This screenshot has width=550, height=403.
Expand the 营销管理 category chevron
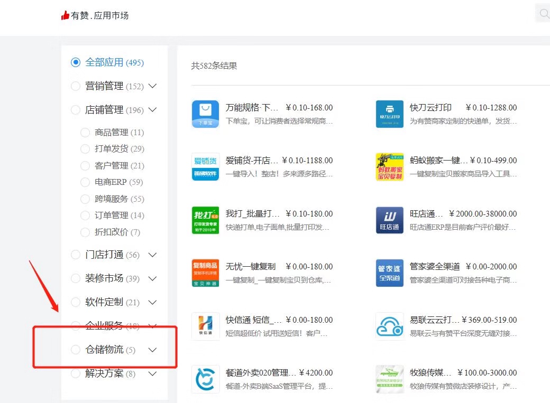click(x=152, y=86)
